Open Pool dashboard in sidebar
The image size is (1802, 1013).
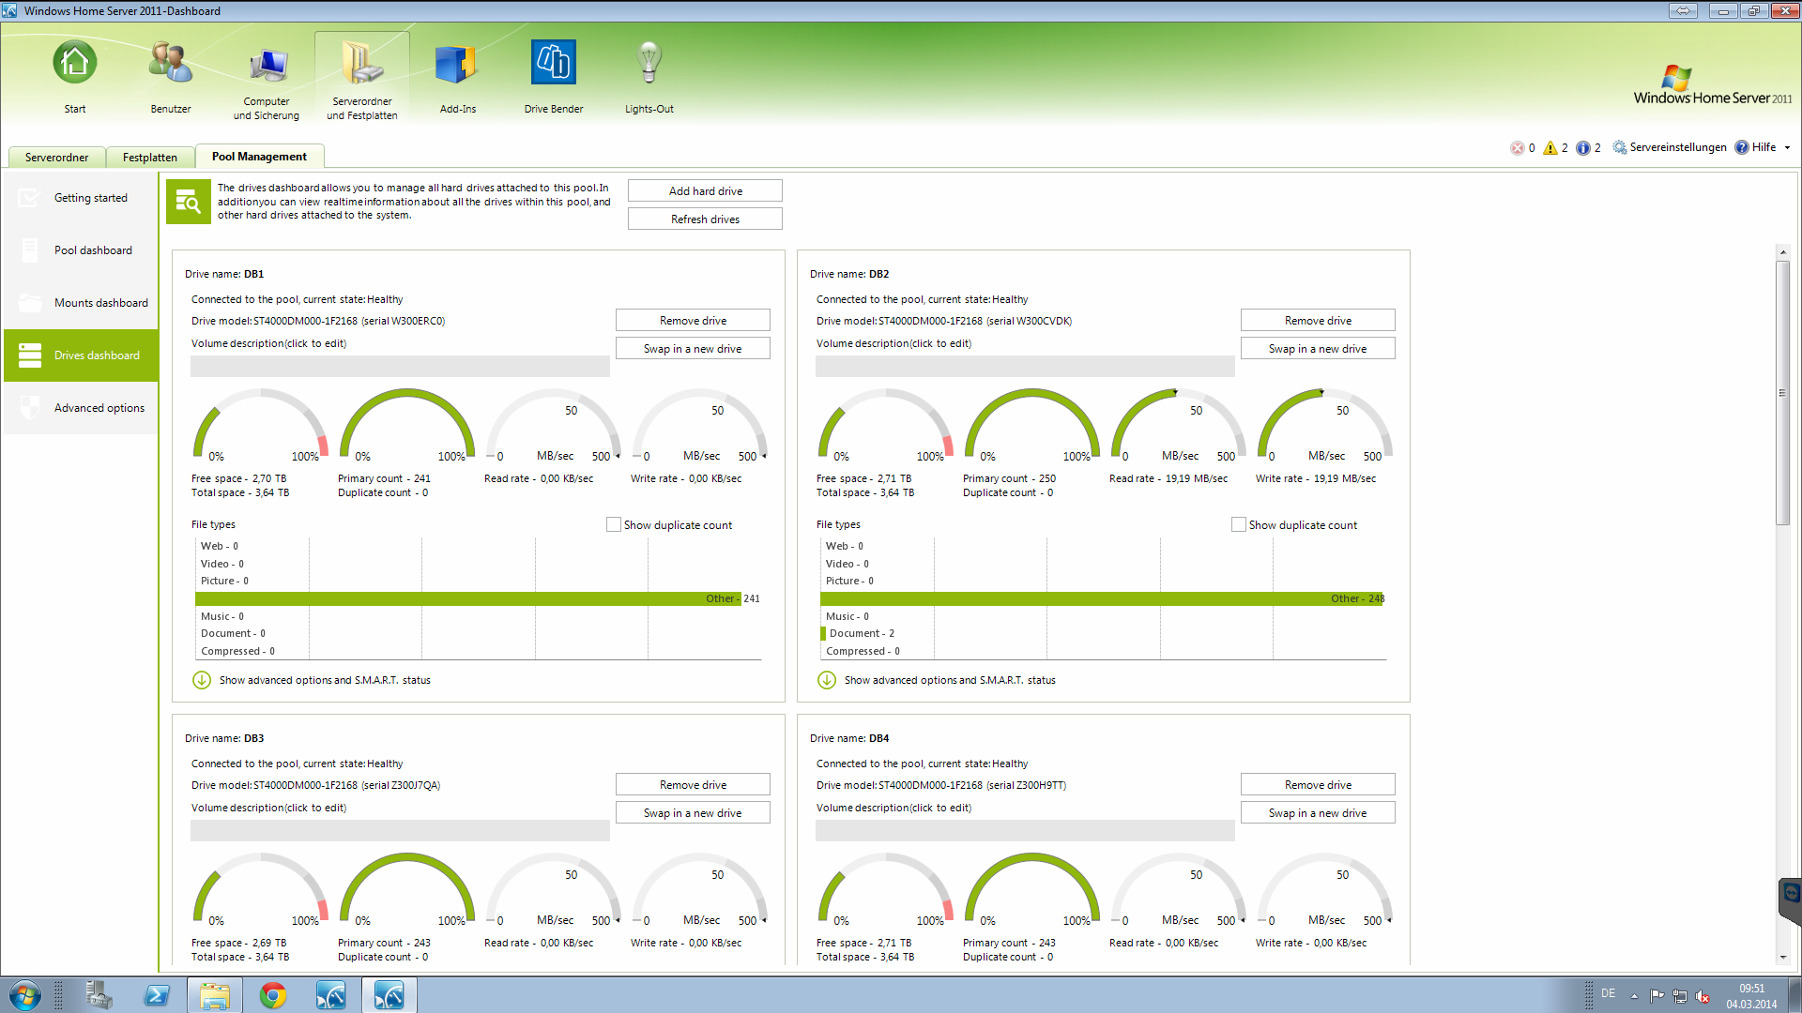[x=82, y=250]
